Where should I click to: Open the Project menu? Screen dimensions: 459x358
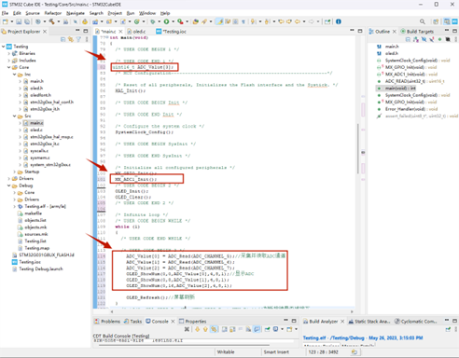(115, 13)
